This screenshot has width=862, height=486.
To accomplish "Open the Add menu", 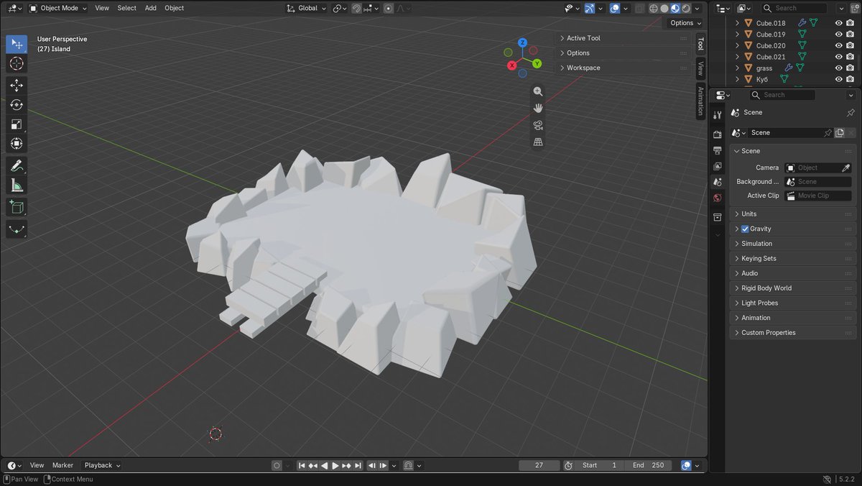I will coord(150,8).
